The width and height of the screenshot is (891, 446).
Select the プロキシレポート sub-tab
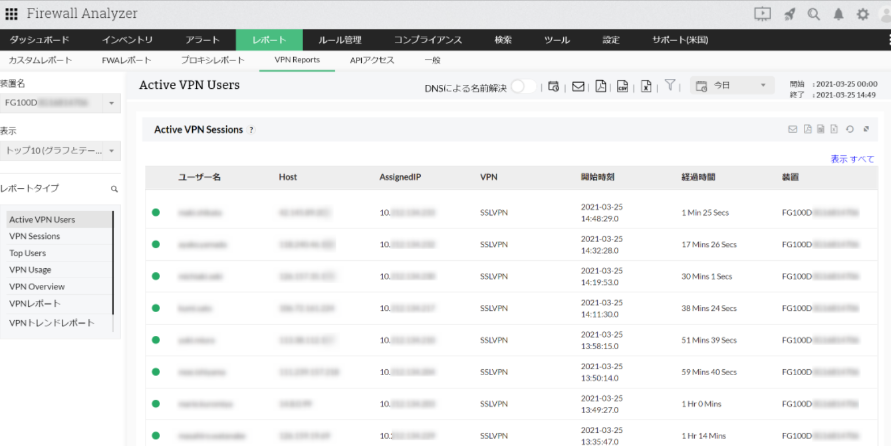(212, 60)
